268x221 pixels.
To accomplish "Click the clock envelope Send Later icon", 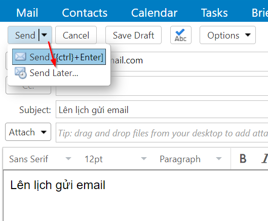I will pos(20,72).
